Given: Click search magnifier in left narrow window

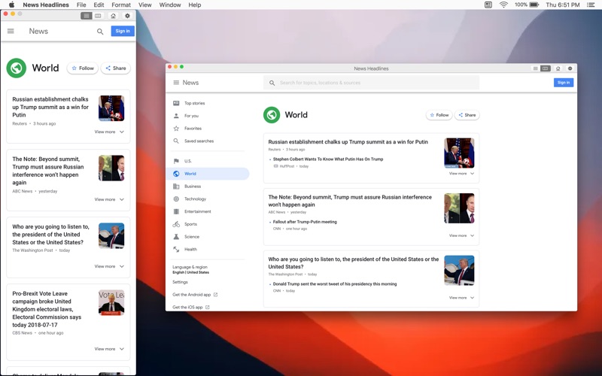Looking at the screenshot, I should (x=100, y=32).
